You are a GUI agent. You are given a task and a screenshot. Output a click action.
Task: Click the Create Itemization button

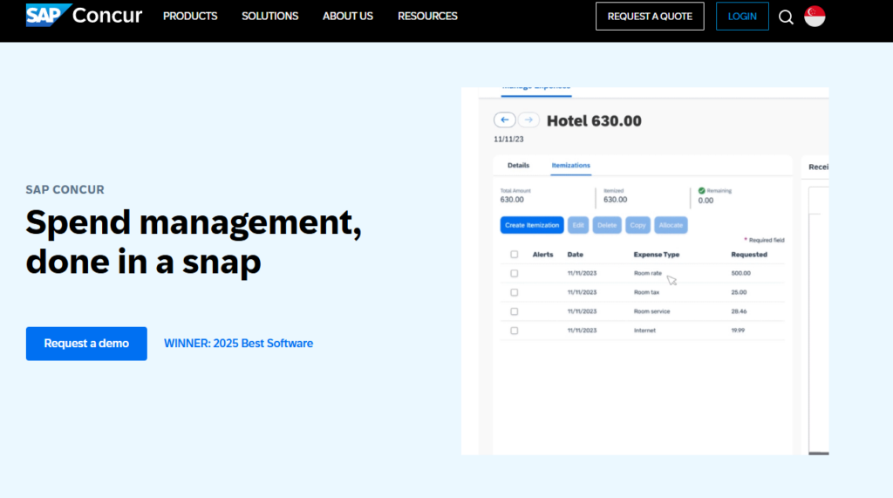click(x=532, y=225)
